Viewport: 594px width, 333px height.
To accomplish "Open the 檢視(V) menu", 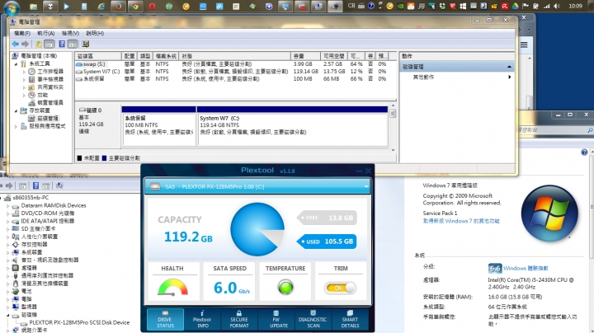I will pyautogui.click(x=70, y=33).
